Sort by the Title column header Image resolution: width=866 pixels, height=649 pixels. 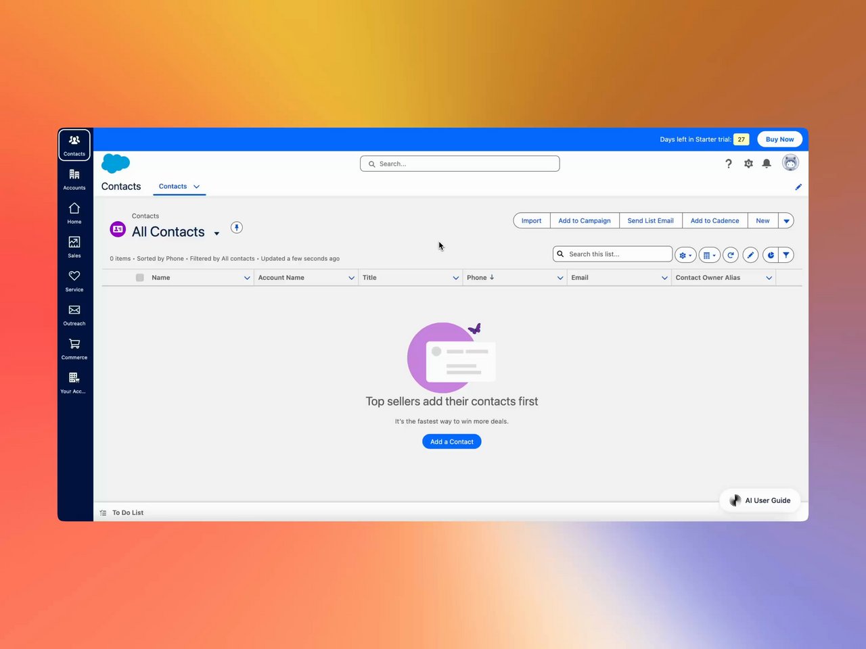pos(369,278)
